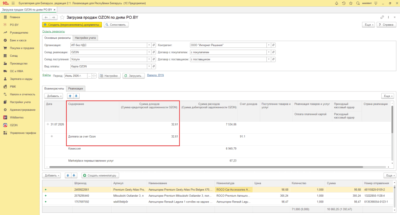Open Управление тарифом sidebar section
The width and height of the screenshot is (400, 215).
[23, 133]
